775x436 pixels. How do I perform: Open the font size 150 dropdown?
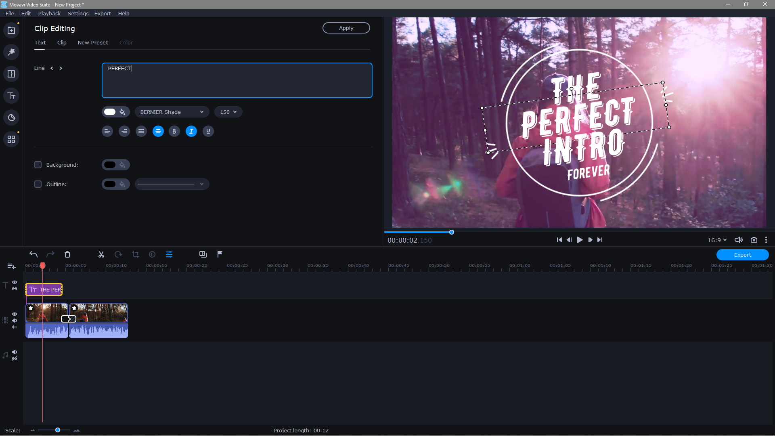[x=228, y=112]
